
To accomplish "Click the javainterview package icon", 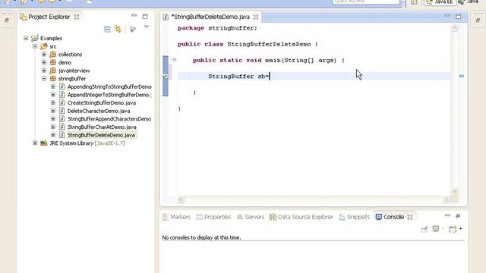I will point(53,71).
